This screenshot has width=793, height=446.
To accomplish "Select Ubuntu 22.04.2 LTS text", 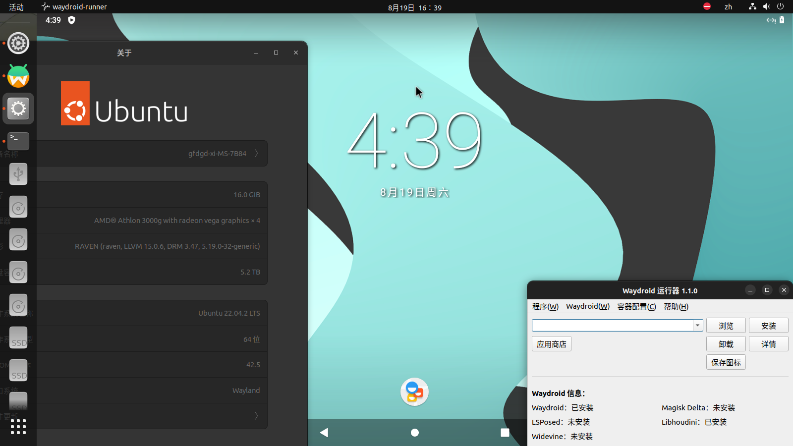I will [229, 313].
